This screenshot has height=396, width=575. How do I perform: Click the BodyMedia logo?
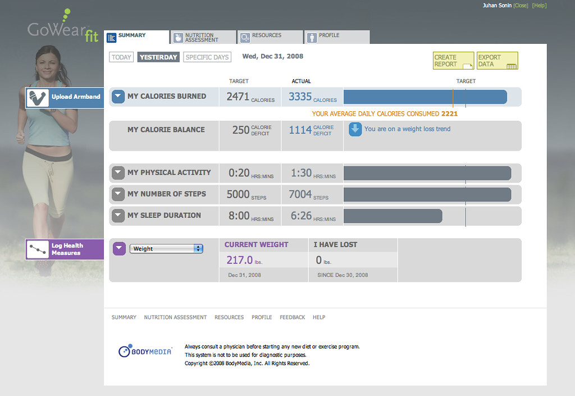pyautogui.click(x=145, y=351)
